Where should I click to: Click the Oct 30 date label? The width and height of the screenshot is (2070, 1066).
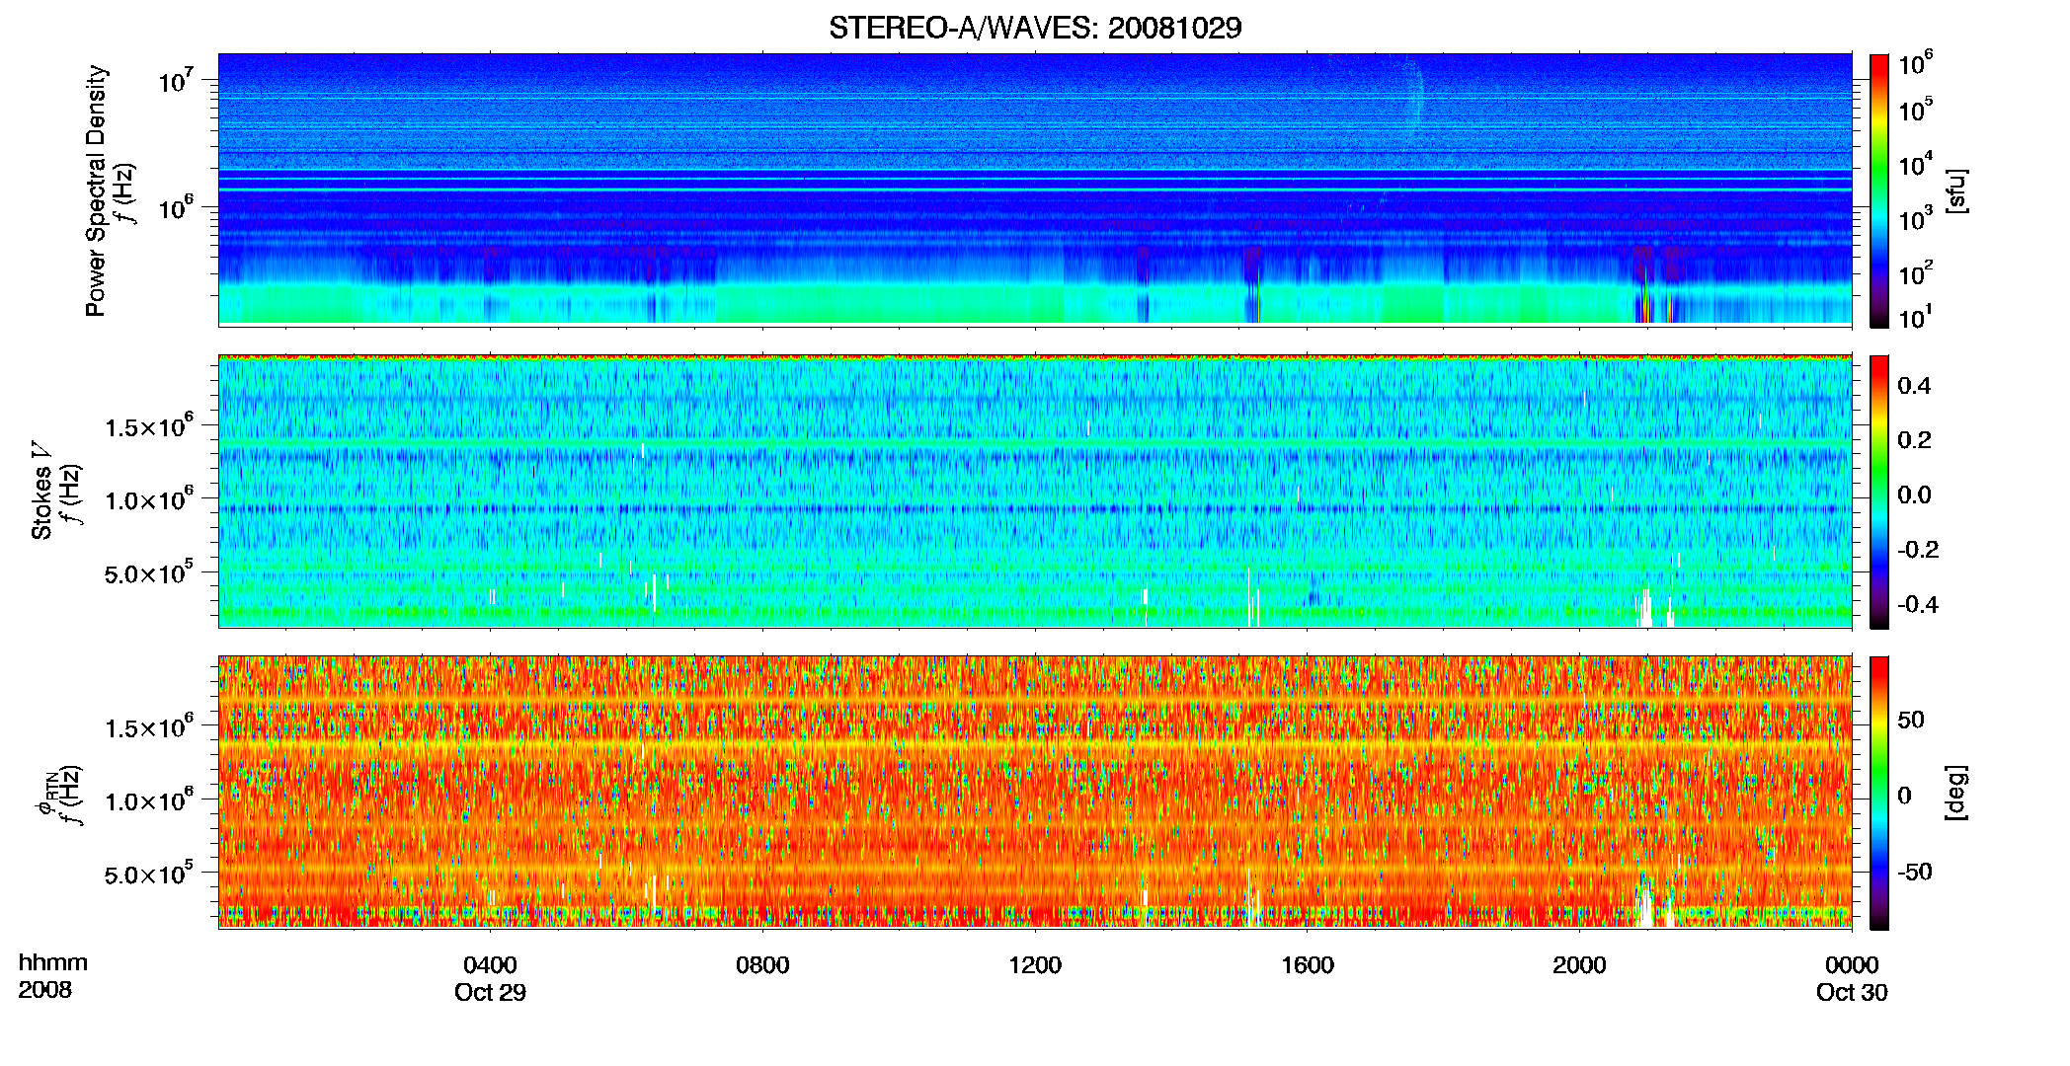(x=1852, y=993)
